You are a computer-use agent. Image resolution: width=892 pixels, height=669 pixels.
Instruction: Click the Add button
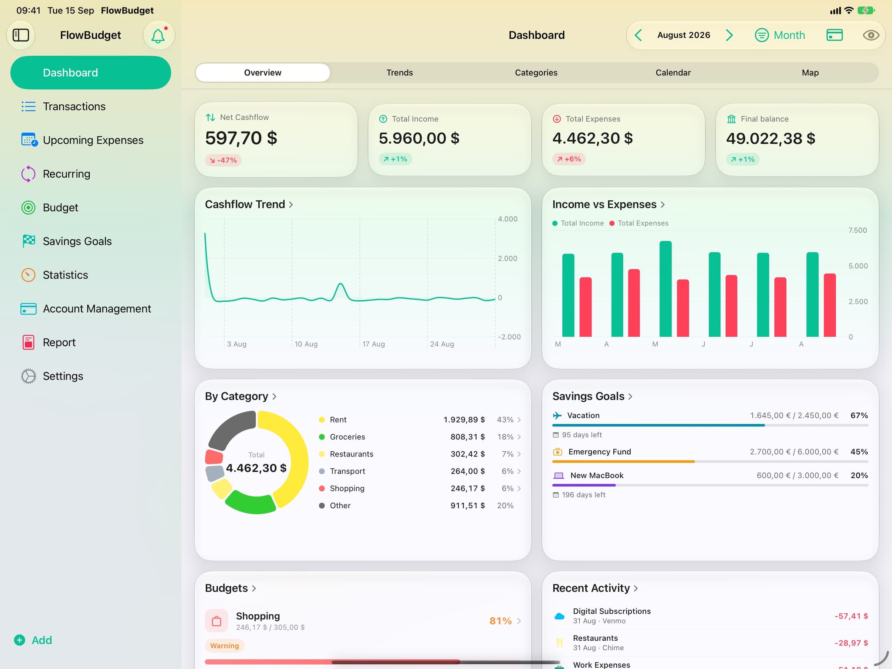tap(33, 640)
